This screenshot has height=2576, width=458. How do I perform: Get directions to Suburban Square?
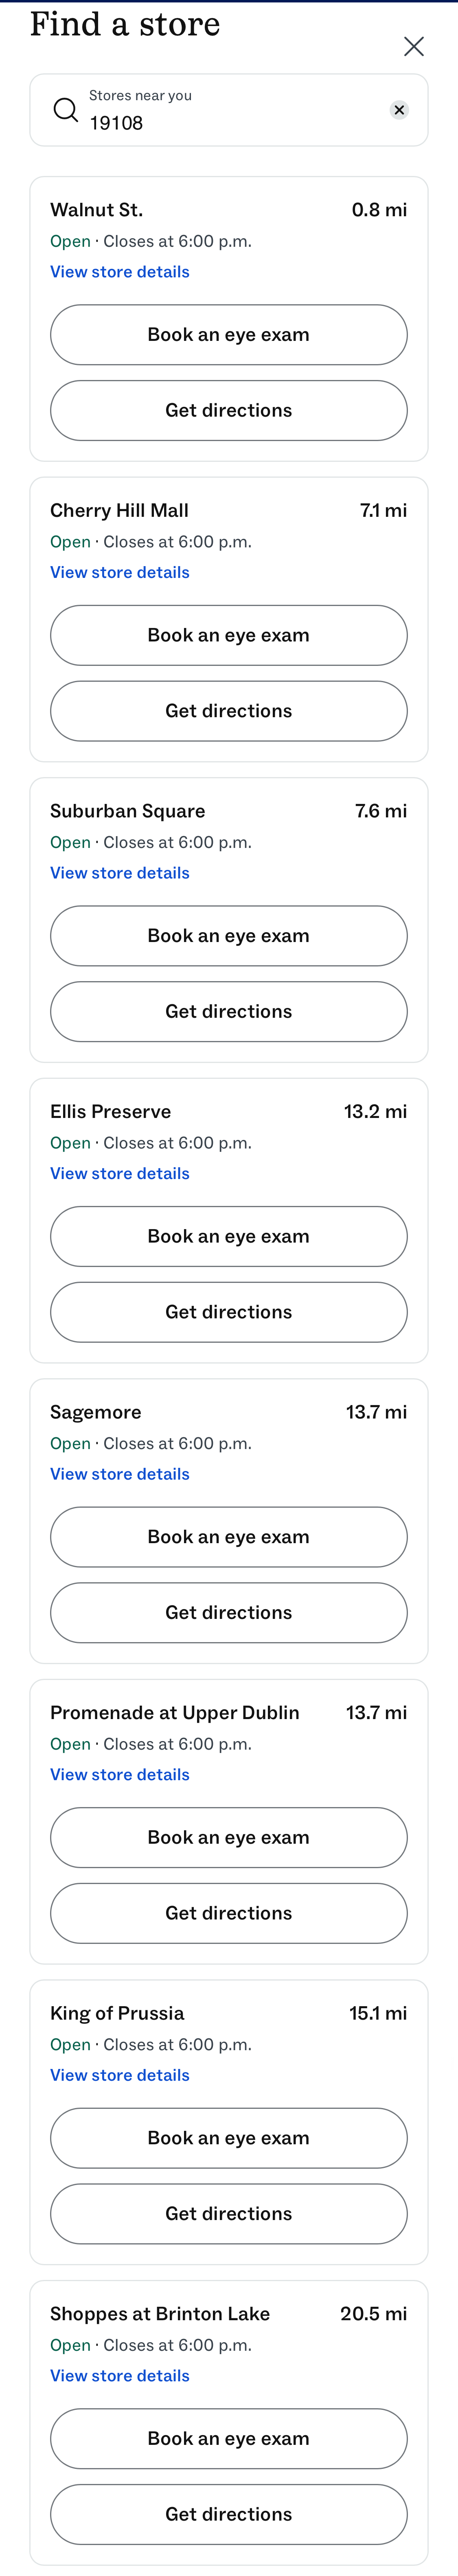228,1011
